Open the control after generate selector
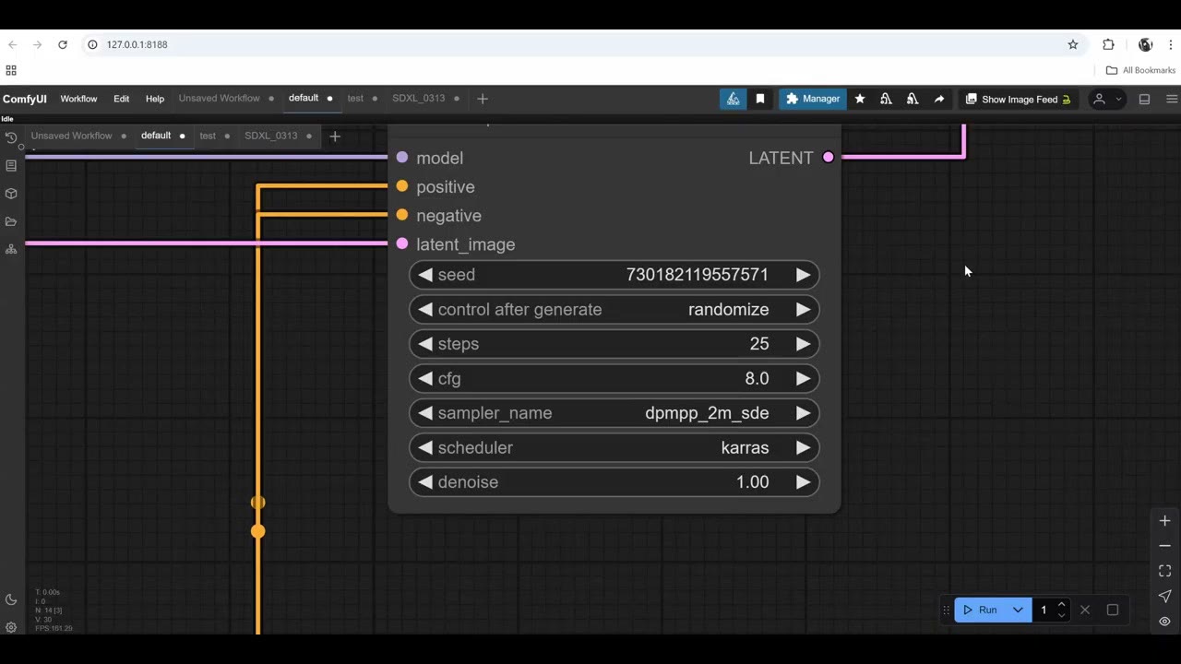 pos(614,309)
